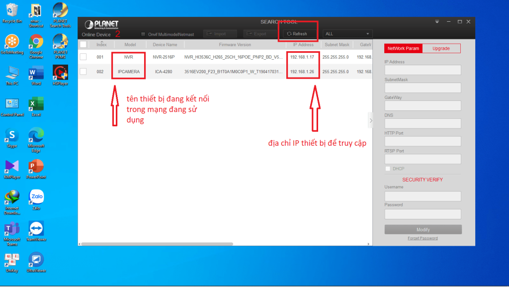Viewport: 509px width, 287px height.
Task: Click into the HTTP Port input field
Action: pos(423,141)
